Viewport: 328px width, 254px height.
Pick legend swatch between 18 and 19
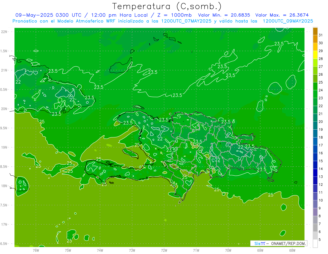[x=315, y=133]
